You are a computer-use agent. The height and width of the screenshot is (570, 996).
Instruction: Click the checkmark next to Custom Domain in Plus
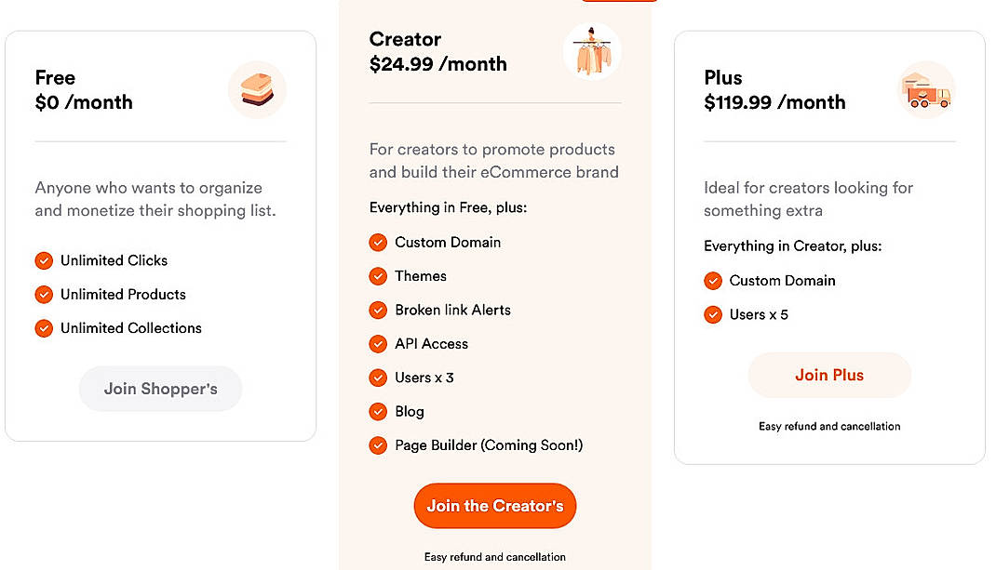[x=713, y=281]
